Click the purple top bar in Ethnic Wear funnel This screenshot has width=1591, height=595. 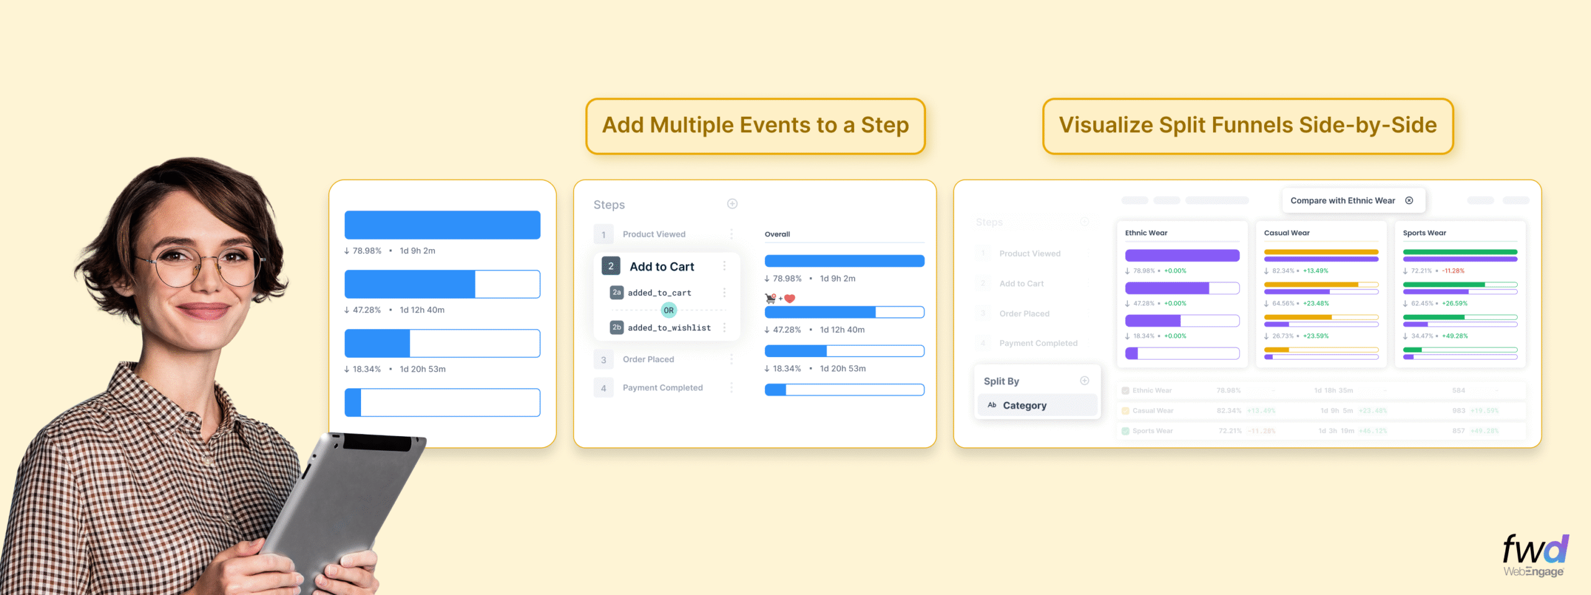(x=1181, y=255)
